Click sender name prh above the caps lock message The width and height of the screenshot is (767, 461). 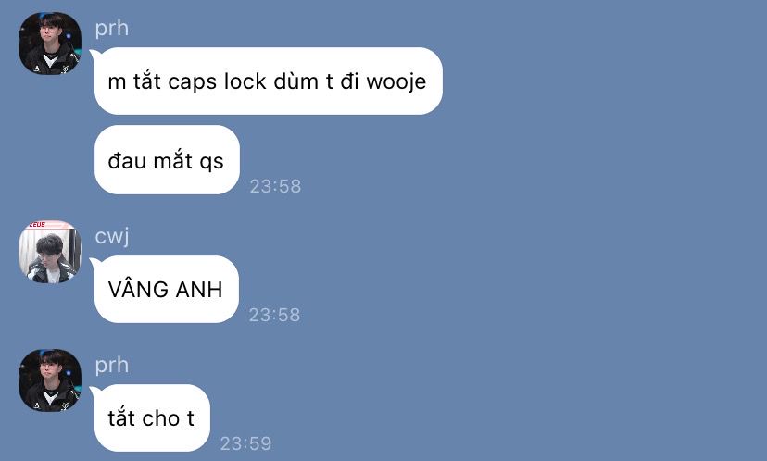click(111, 28)
